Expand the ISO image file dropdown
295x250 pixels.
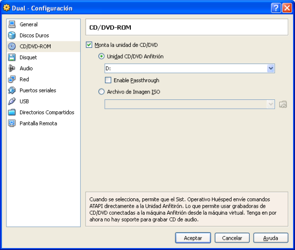(x=270, y=104)
